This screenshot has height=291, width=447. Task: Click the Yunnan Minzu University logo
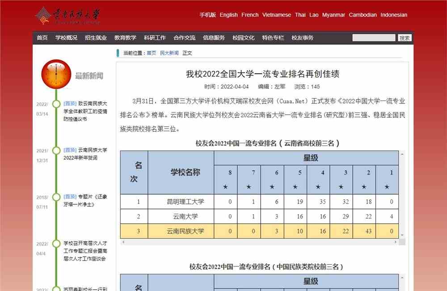tap(68, 15)
